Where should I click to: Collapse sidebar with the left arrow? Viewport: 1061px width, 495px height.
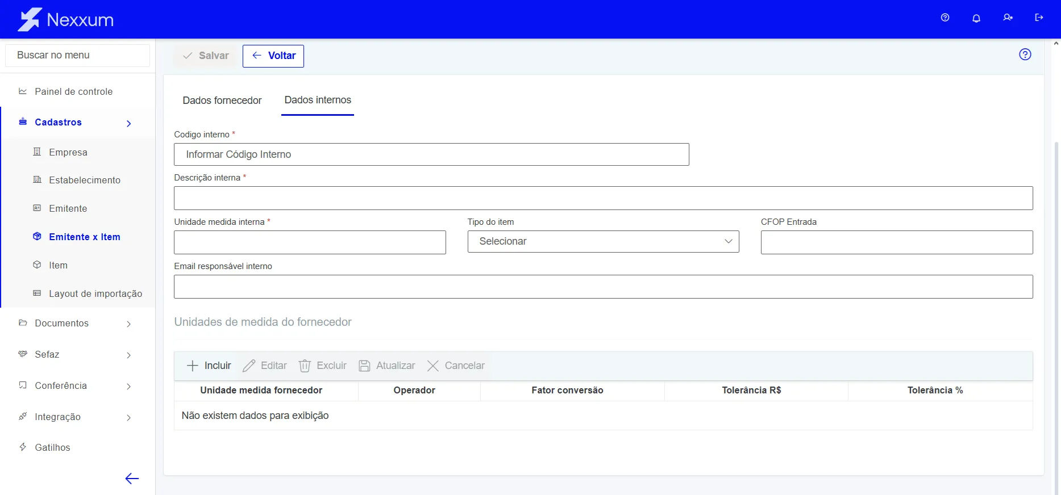click(x=132, y=479)
